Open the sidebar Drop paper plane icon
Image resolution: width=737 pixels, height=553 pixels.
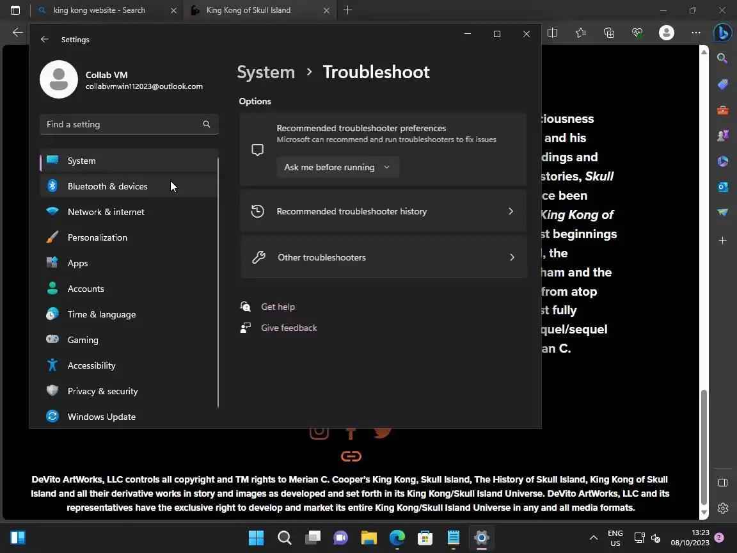coord(722,212)
